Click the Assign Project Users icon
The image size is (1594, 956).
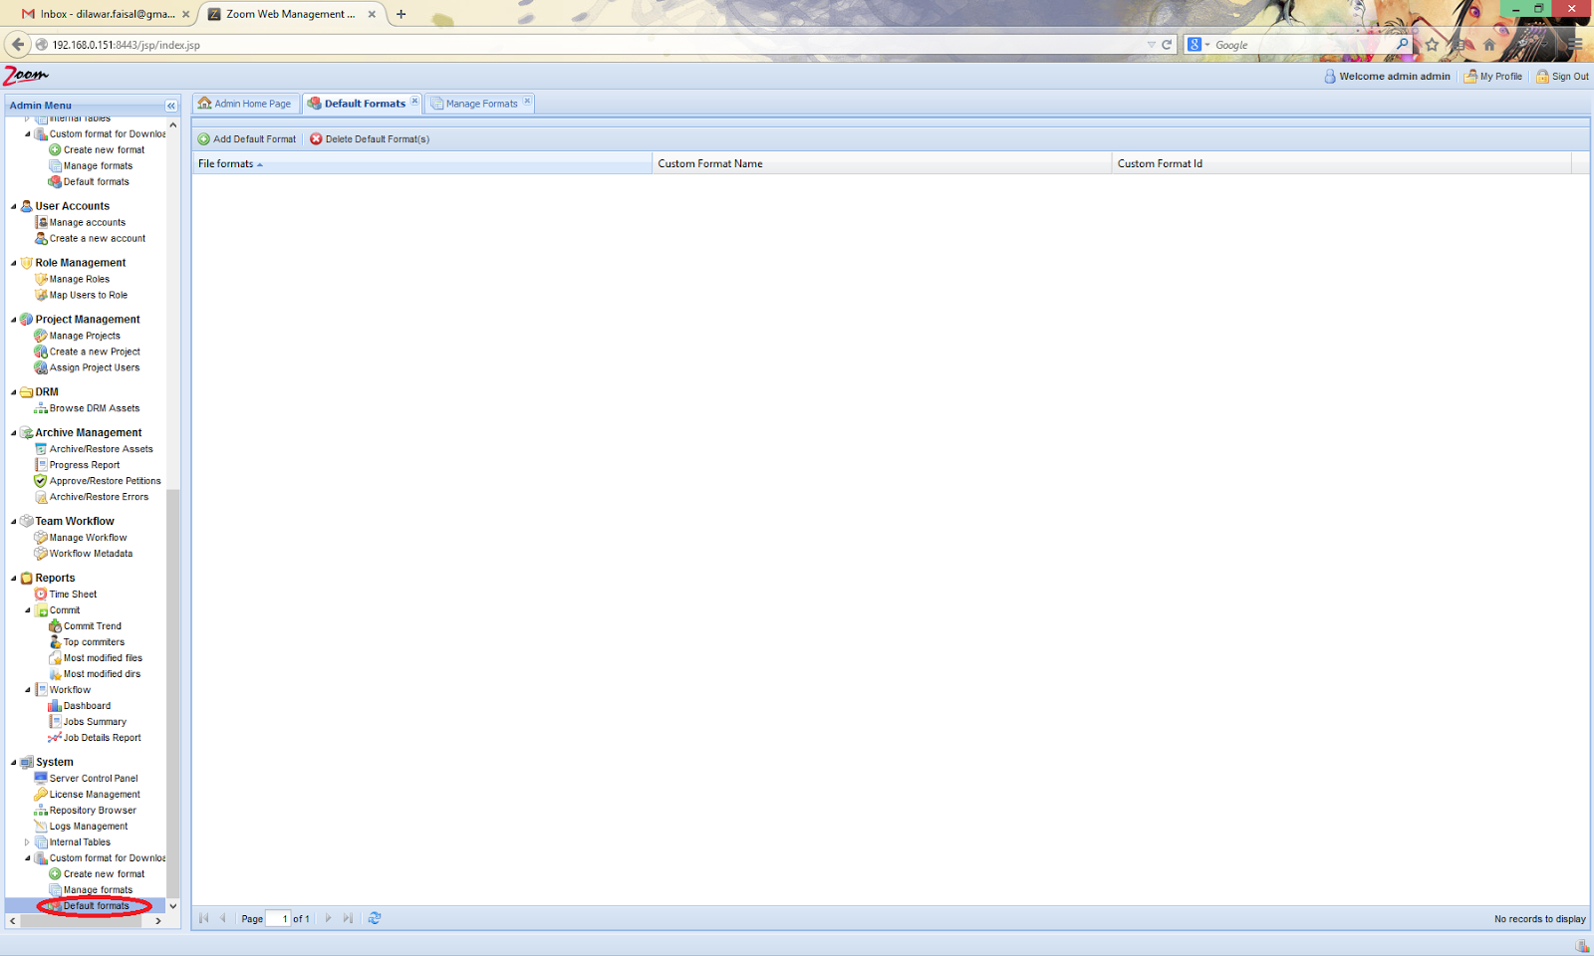pos(41,367)
